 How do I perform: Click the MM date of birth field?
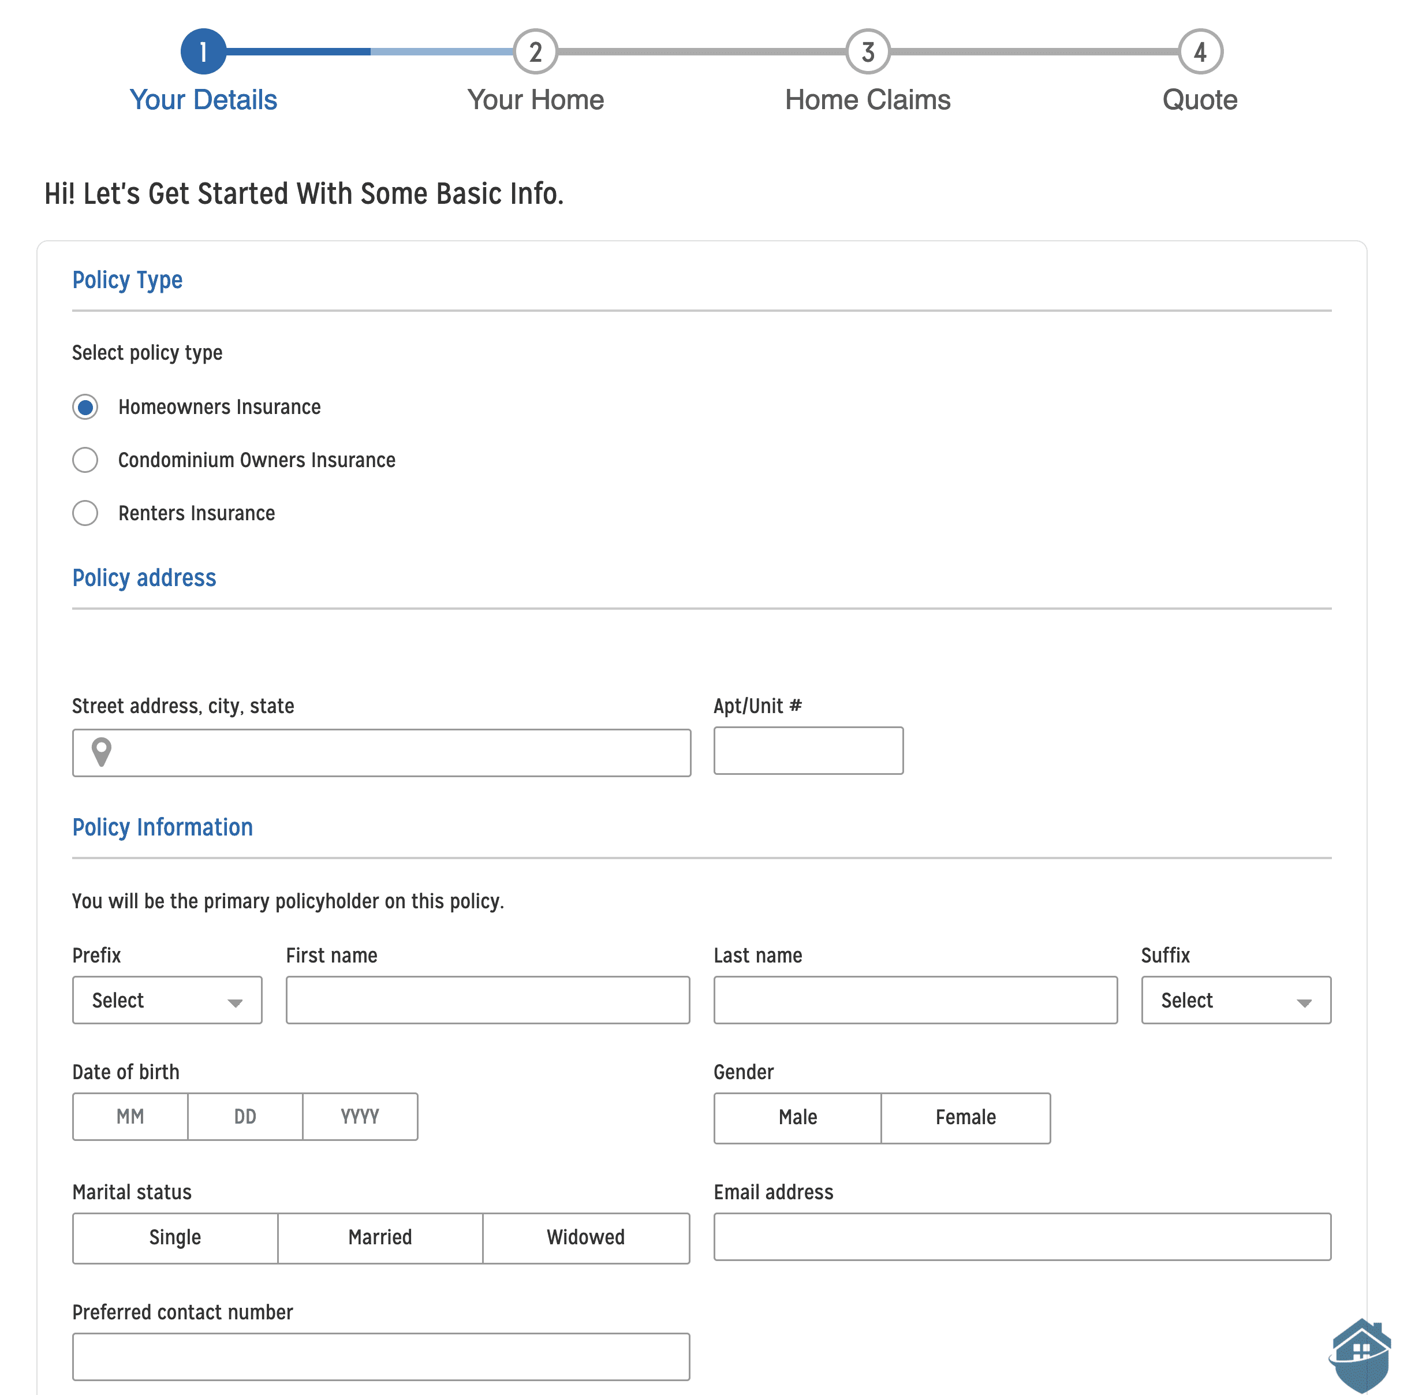(130, 1117)
